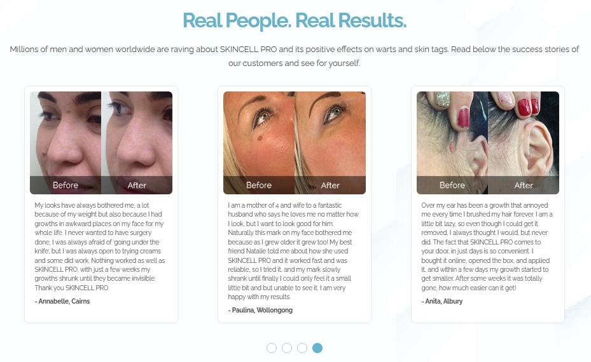
Task: Click Annabelle's testimonial text about growths
Action: [100, 246]
